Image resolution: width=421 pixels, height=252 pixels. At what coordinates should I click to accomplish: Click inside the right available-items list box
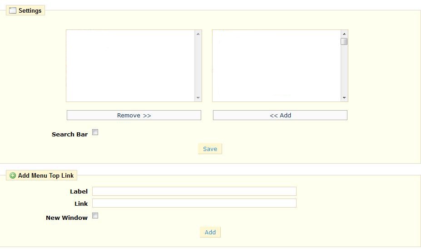(276, 66)
